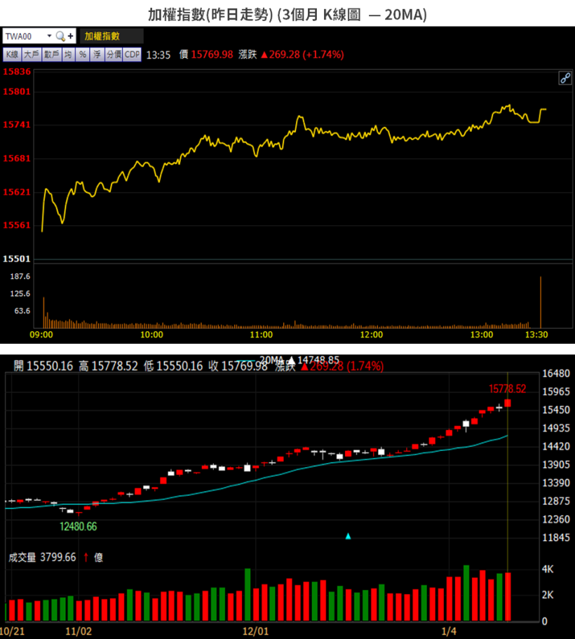Image resolution: width=575 pixels, height=639 pixels.
Task: Click the chain link icon on chart
Action: click(564, 78)
